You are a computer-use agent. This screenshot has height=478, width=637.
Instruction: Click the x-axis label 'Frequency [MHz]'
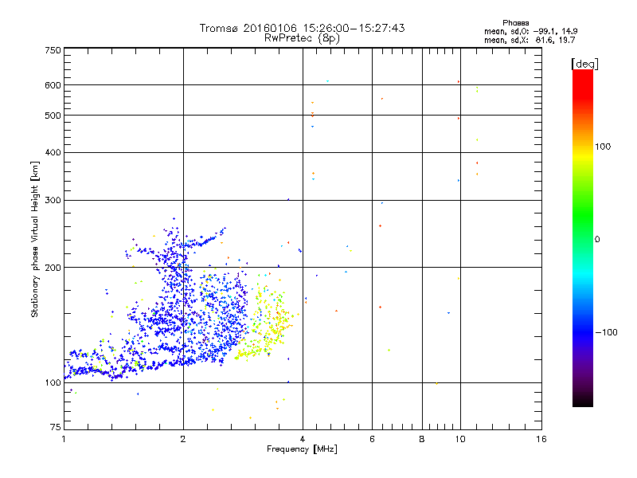[302, 449]
